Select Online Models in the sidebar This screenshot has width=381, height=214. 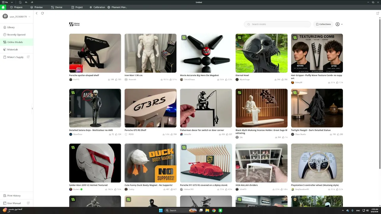(x=16, y=42)
